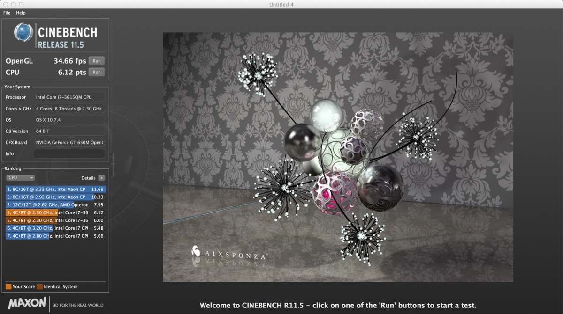Select the 3.20 GHz Core i7 ranking entry
The image size is (563, 314).
pyautogui.click(x=55, y=228)
